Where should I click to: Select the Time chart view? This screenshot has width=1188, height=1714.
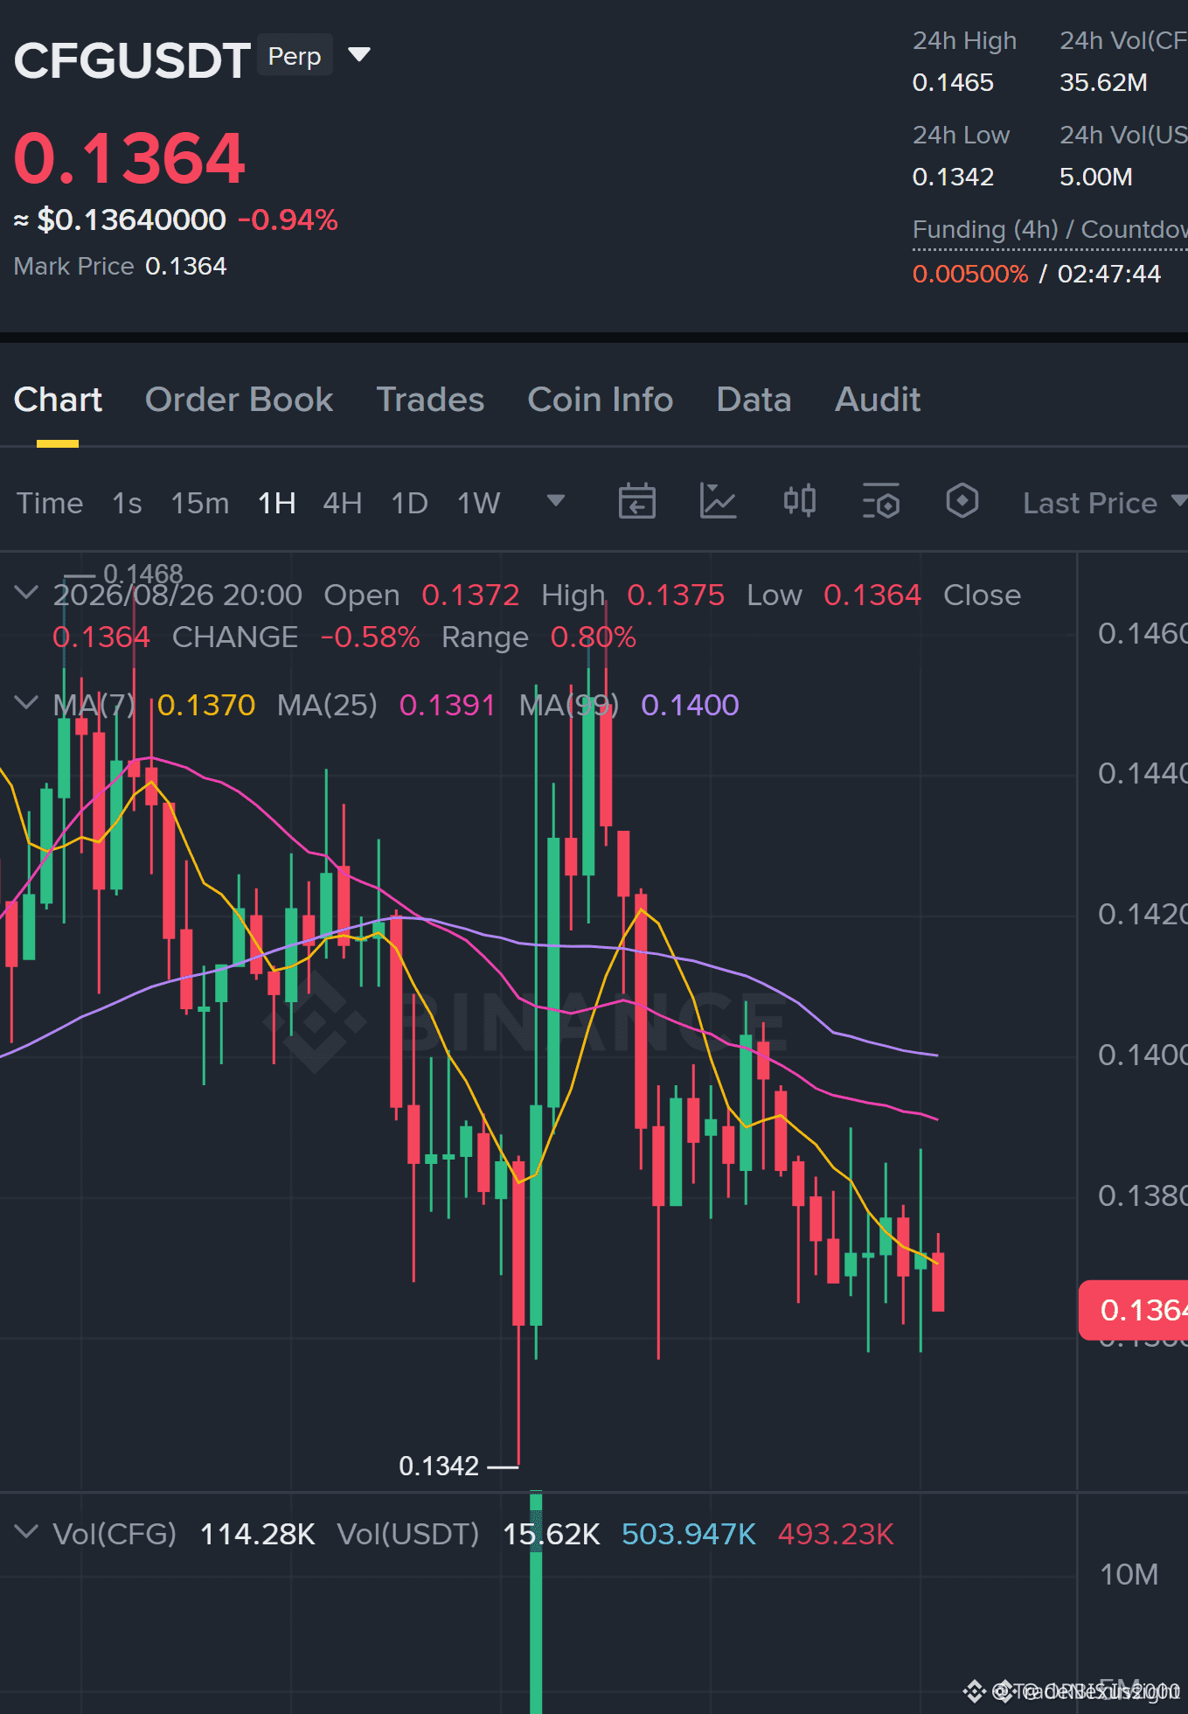point(50,503)
